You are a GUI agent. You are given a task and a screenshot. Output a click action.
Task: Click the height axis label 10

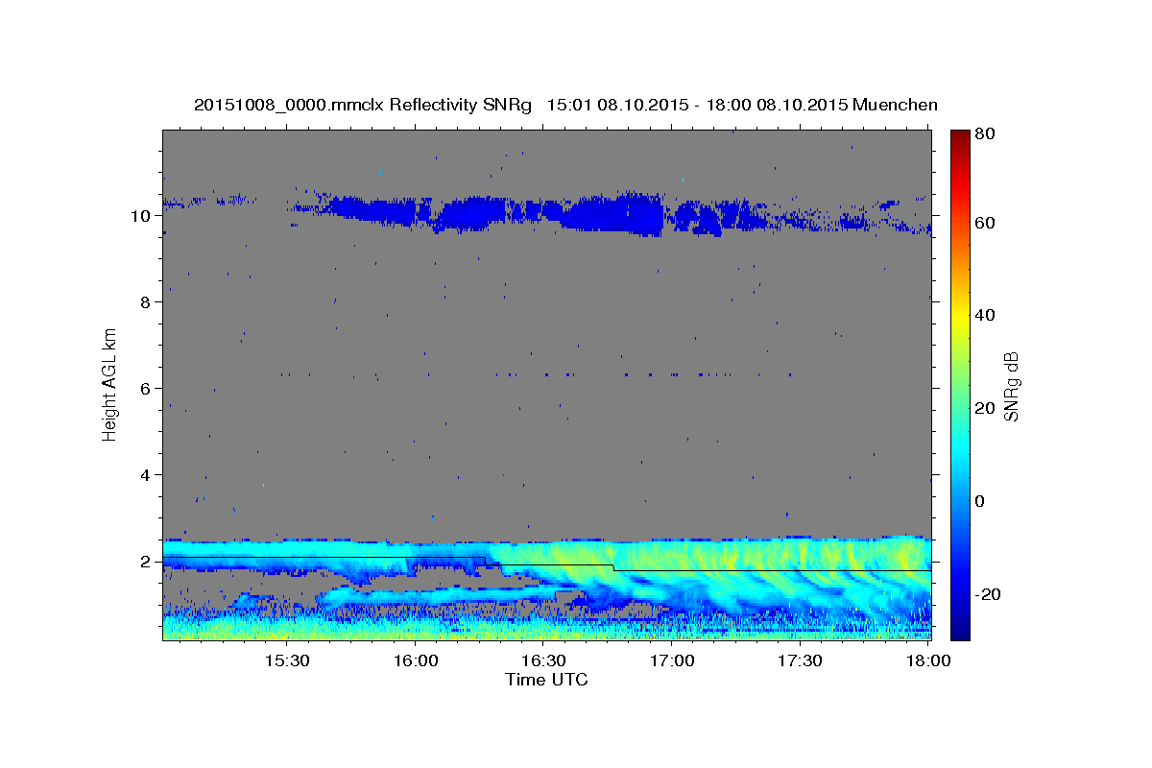[x=139, y=216]
